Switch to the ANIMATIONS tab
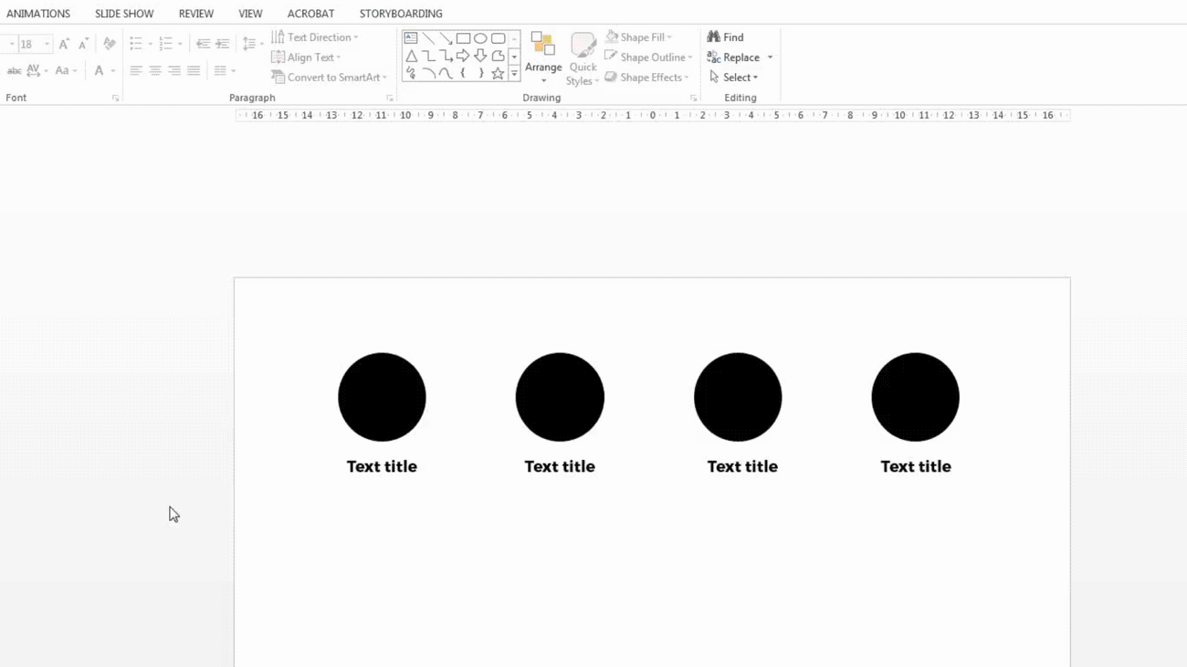The image size is (1187, 667). pyautogui.click(x=38, y=14)
